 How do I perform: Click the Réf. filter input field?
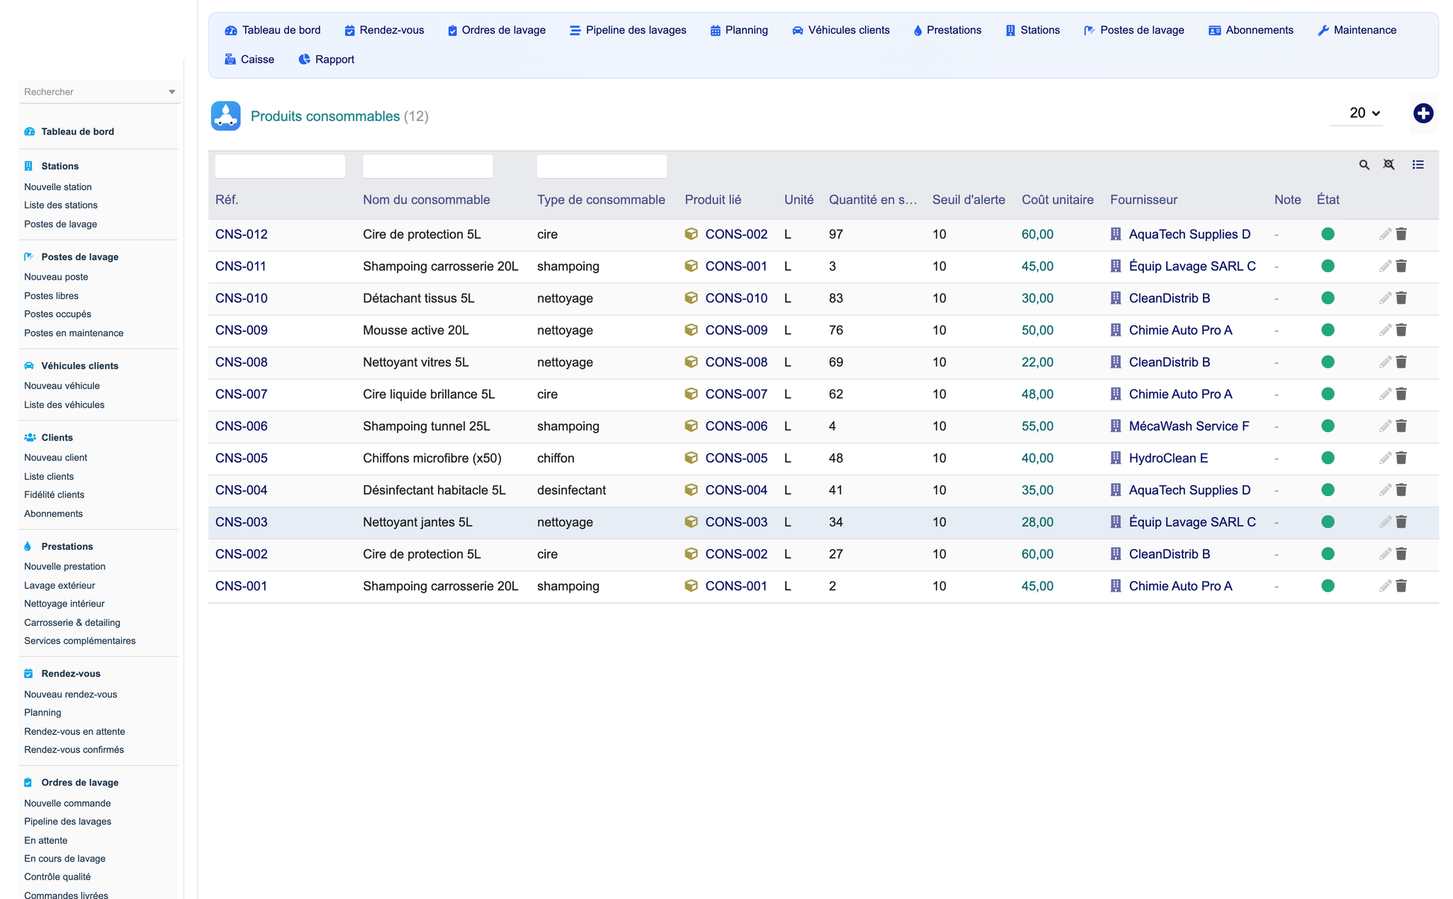pos(280,166)
